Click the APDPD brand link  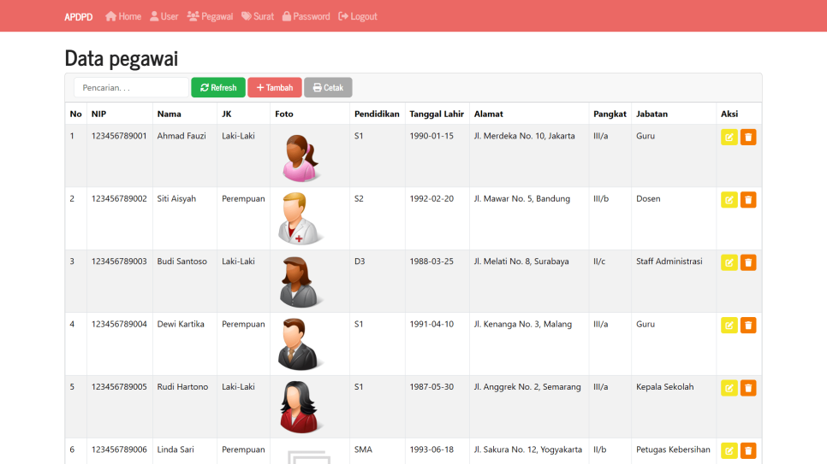(x=79, y=16)
